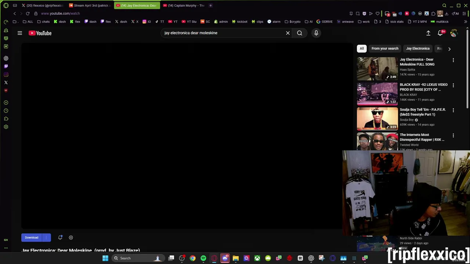Image resolution: width=470 pixels, height=264 pixels.
Task: Open the Instagram icon in the Opera sidebar
Action: click(6, 74)
